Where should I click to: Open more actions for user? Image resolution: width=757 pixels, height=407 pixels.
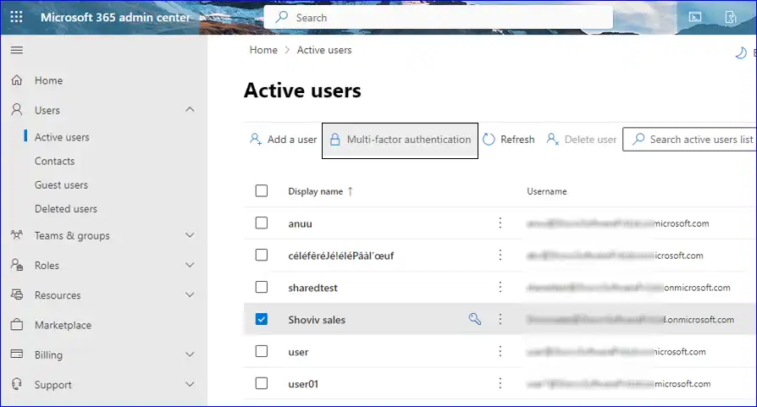500,351
